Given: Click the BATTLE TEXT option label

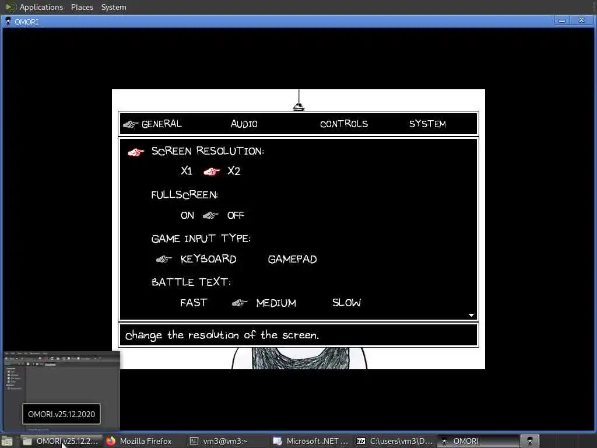Looking at the screenshot, I should pos(191,282).
